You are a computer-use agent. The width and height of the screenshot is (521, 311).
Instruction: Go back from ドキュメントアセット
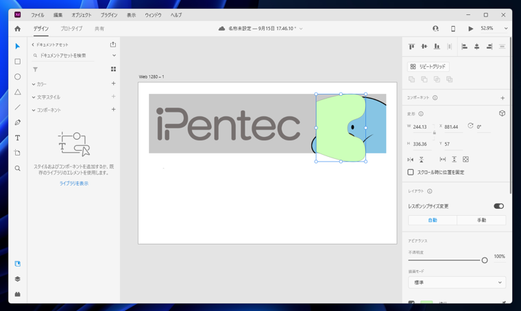tap(33, 45)
